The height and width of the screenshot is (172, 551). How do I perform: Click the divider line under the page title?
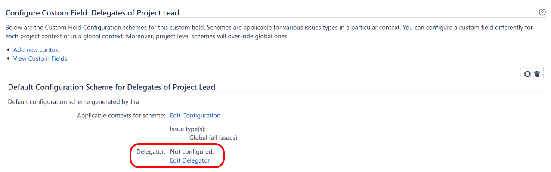pos(275,19)
